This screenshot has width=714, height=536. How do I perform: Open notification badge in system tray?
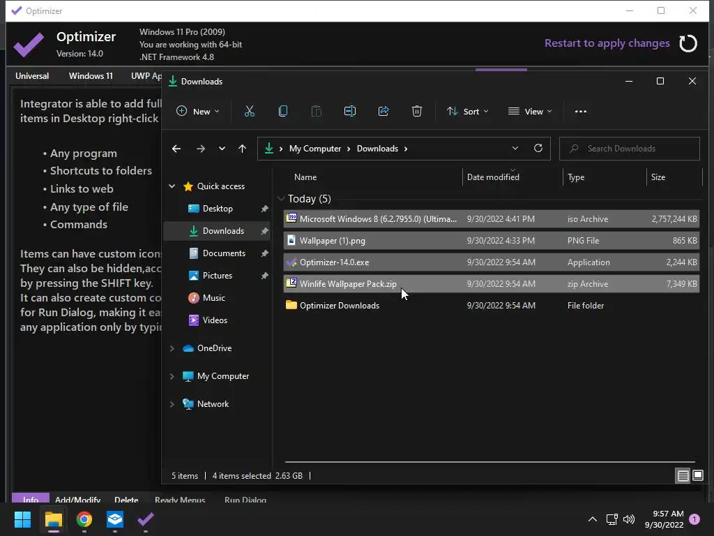[694, 519]
